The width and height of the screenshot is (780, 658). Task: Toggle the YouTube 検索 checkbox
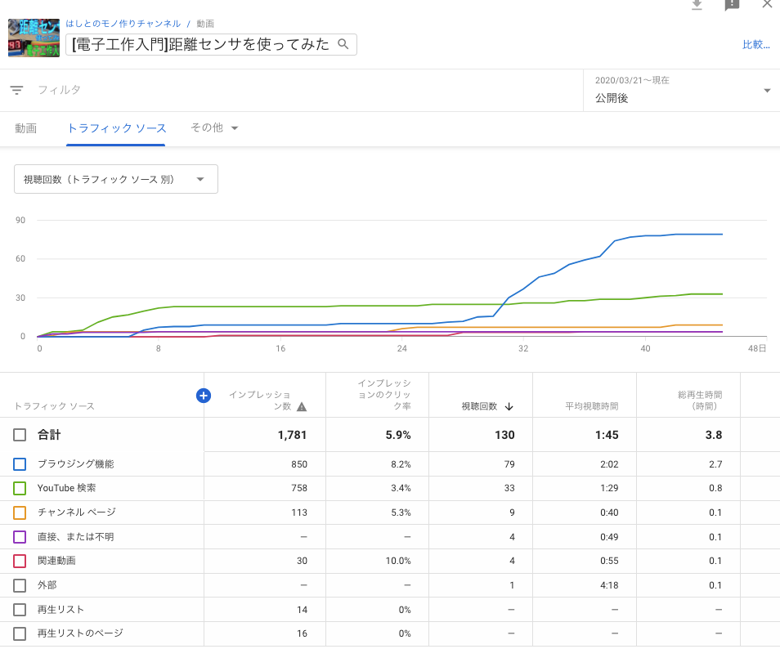[20, 488]
